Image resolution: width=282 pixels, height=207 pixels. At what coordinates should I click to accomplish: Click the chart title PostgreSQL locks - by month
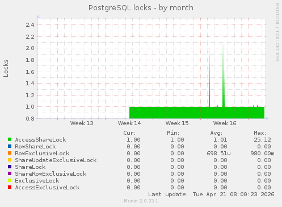141,8
